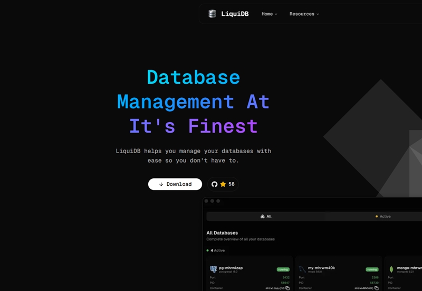Copy the my-mhrwm40k container ID
Viewport: 422px width, 291px height.
coord(377,288)
